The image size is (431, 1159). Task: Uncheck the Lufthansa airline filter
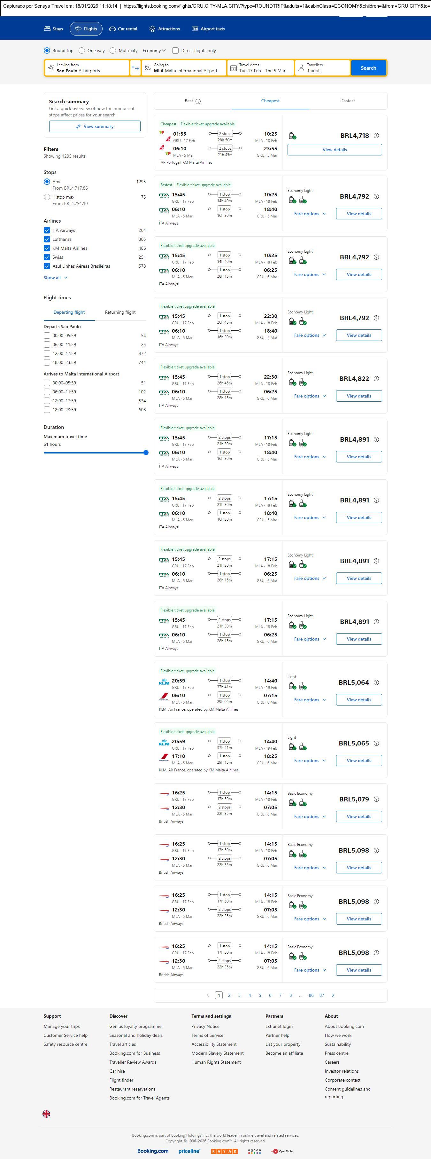pos(47,239)
